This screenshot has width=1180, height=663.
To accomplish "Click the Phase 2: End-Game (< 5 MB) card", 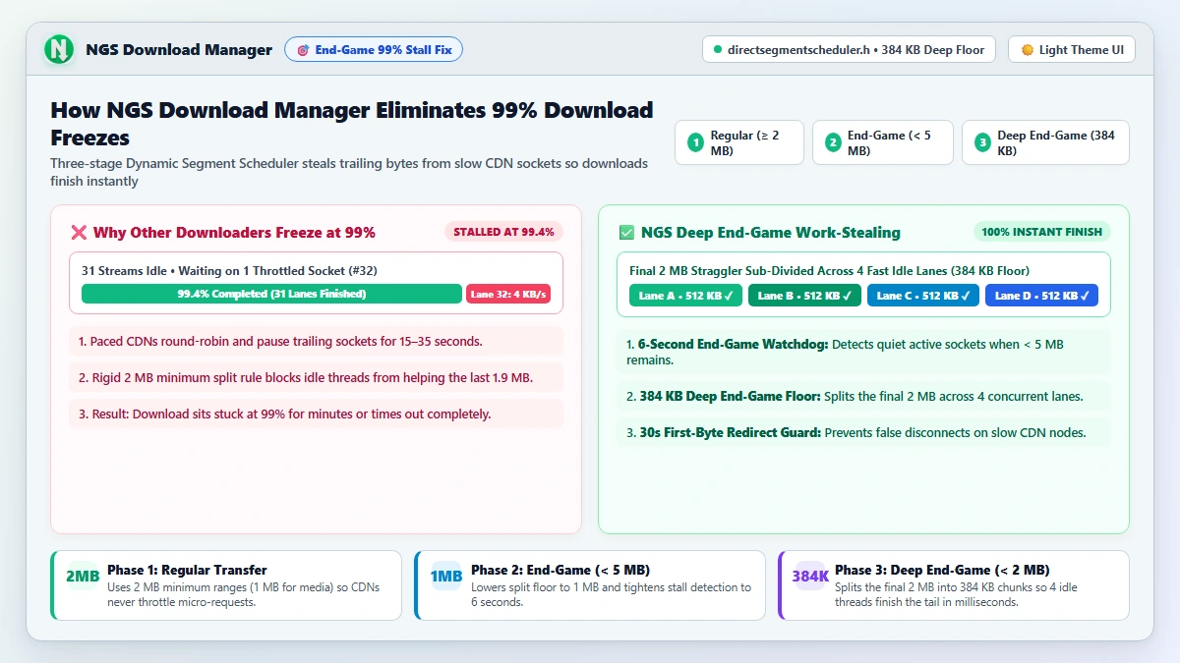I will [590, 585].
